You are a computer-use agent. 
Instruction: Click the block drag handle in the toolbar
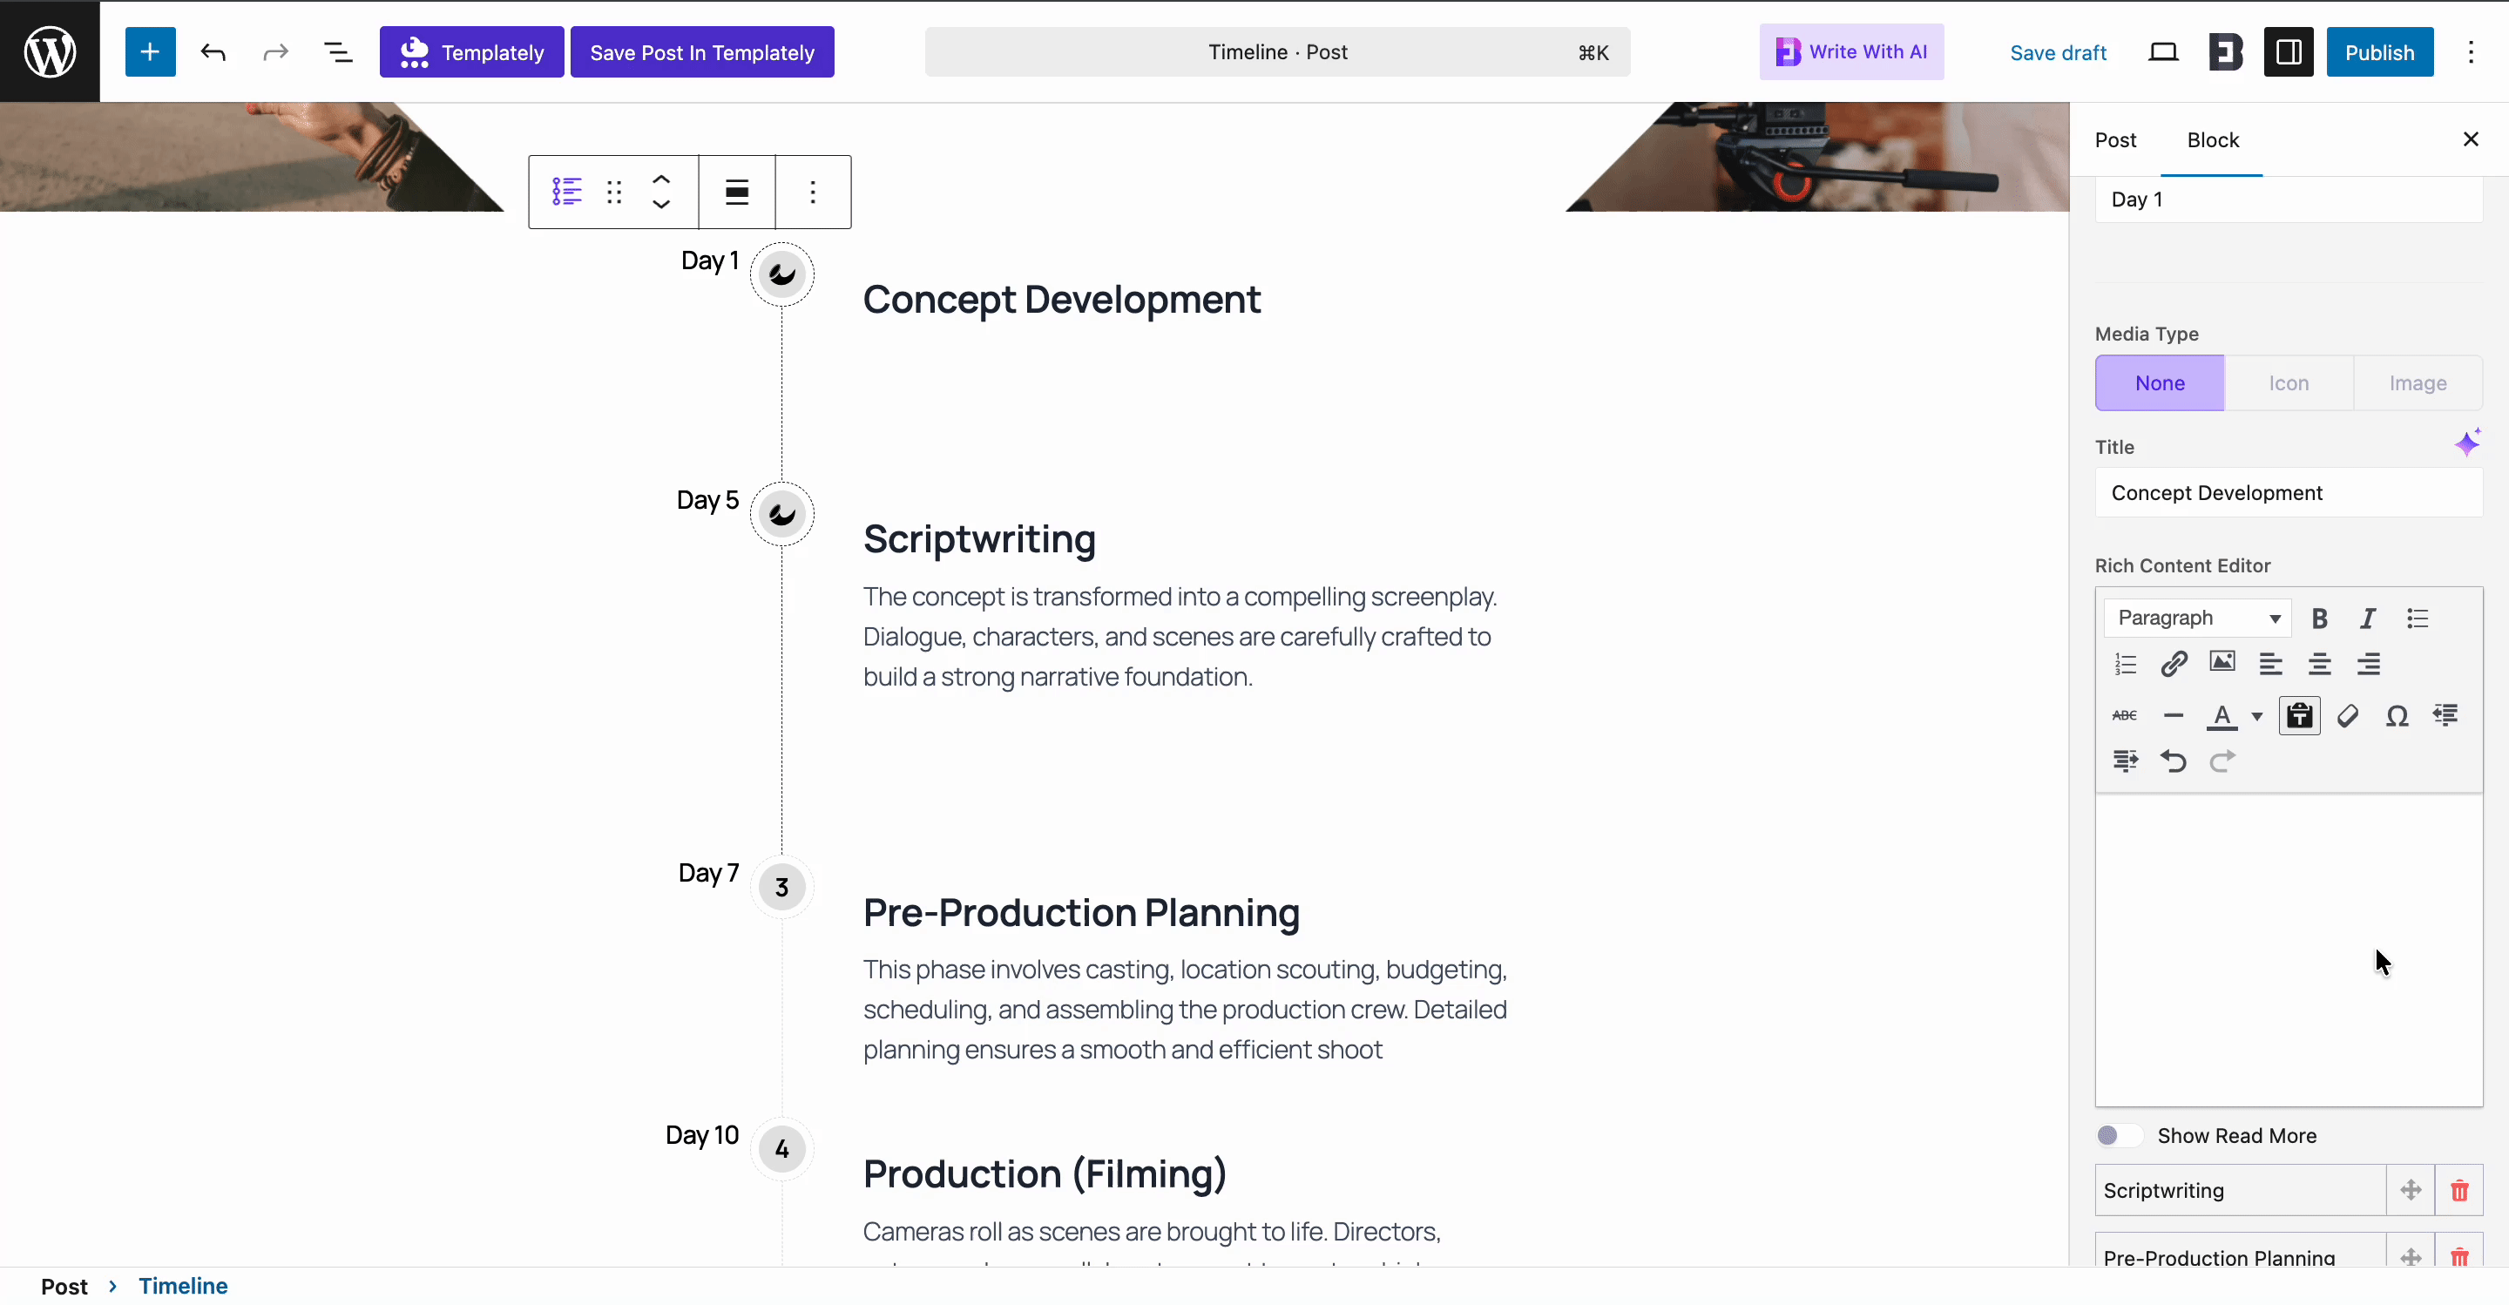(613, 191)
